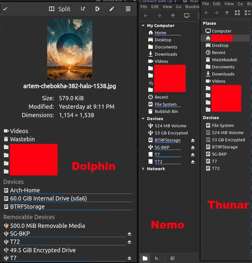Show places view in Nemo bottom bar
This screenshot has height=263, width=252.
pos(145,258)
